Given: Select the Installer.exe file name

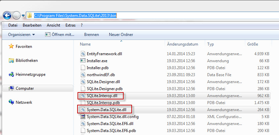Looking at the screenshot, I should point(97,61).
